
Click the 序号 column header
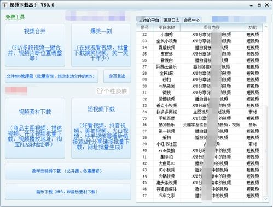[144, 27]
